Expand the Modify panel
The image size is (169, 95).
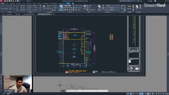pos(31,12)
